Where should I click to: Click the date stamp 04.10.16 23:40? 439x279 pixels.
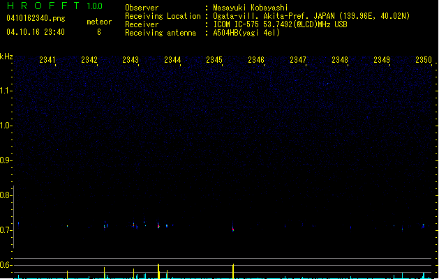point(36,32)
